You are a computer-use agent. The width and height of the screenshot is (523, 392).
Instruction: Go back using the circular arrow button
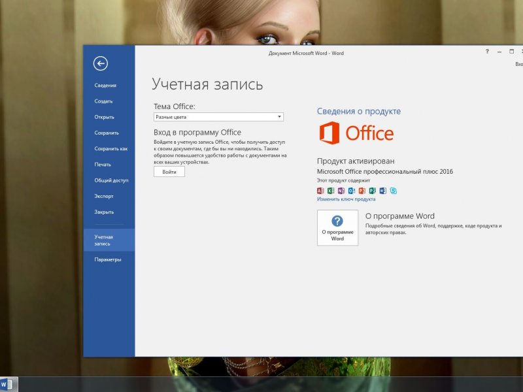click(x=101, y=63)
